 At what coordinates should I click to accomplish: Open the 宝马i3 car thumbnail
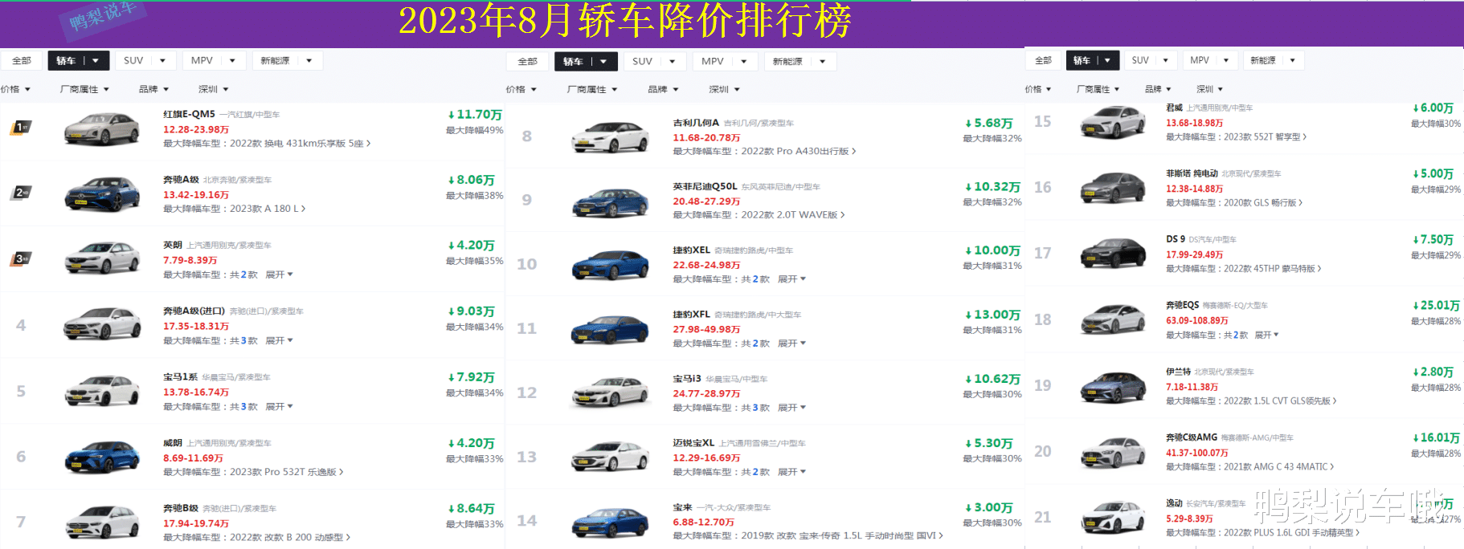[x=611, y=392]
